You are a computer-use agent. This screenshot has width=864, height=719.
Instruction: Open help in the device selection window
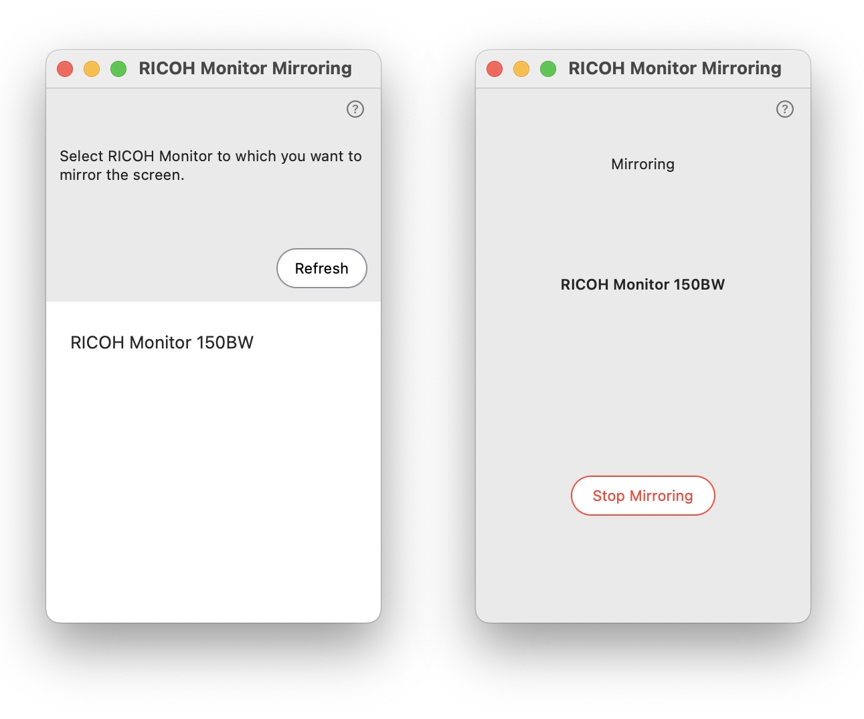pyautogui.click(x=355, y=109)
